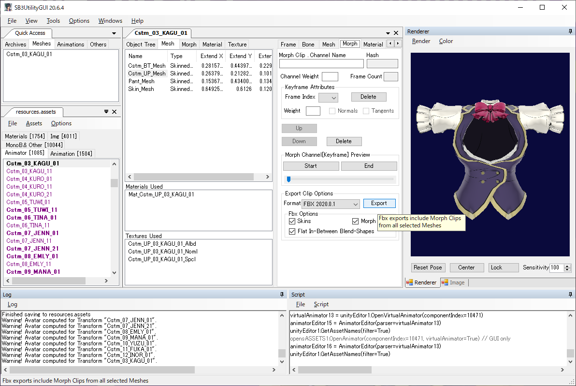Click the Channel Weight input field
Image resolution: width=576 pixels, height=386 pixels.
330,76
